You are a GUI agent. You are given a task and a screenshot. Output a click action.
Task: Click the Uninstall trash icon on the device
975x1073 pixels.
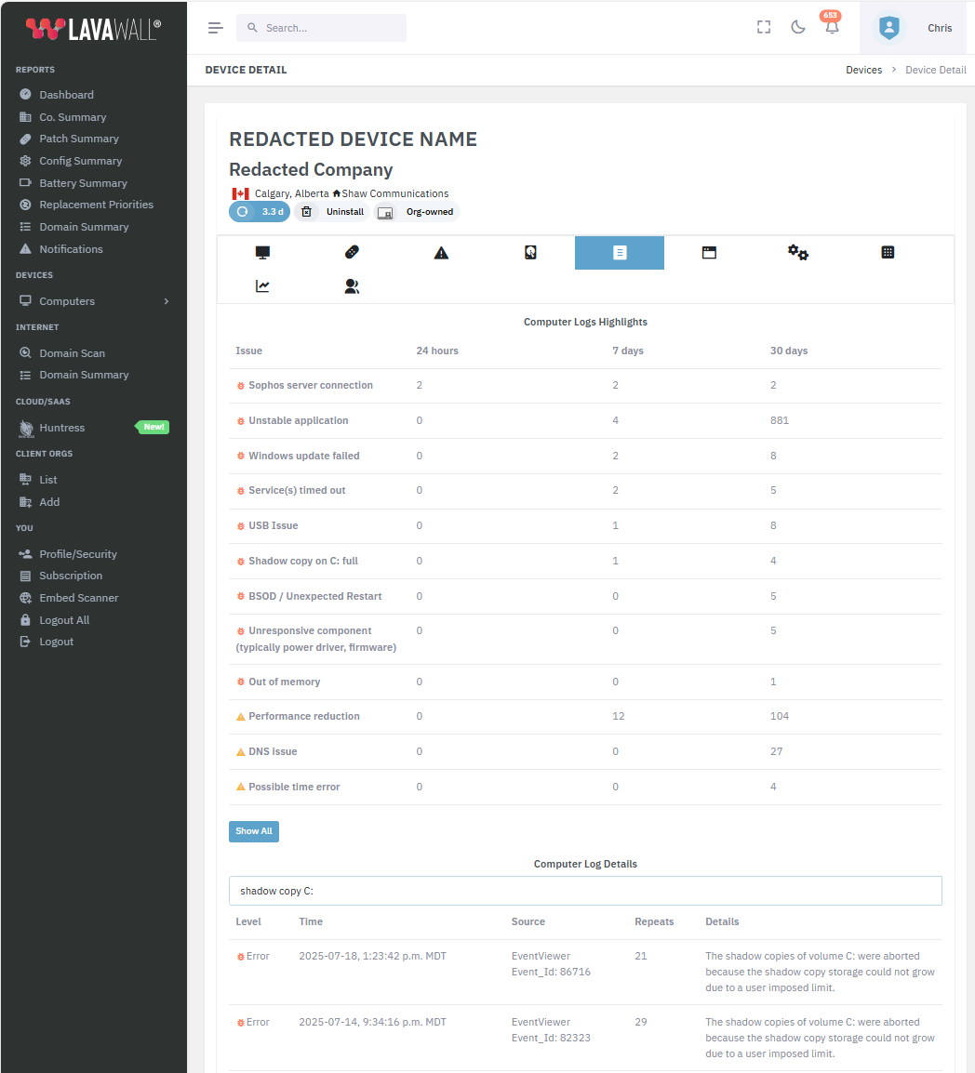(x=306, y=211)
